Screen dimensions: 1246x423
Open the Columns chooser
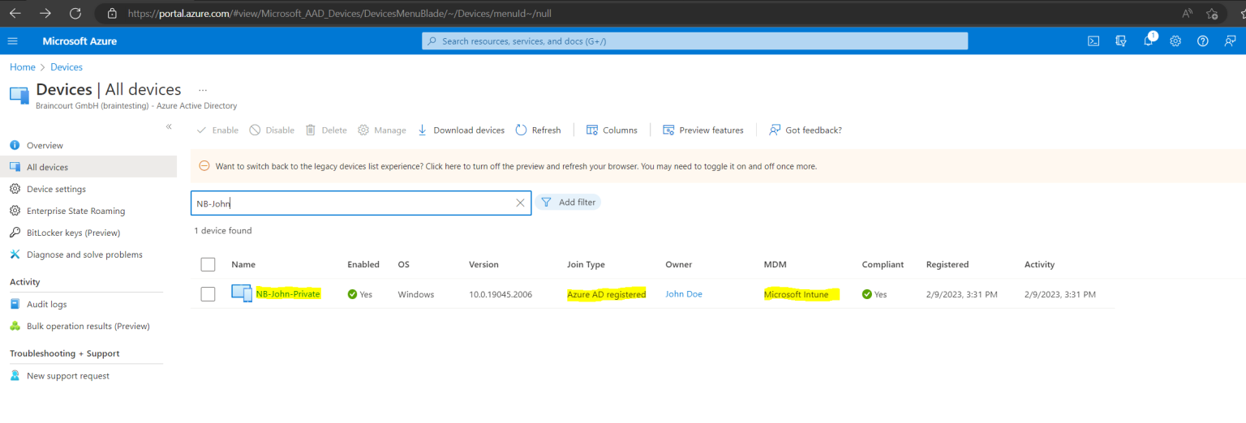point(612,130)
